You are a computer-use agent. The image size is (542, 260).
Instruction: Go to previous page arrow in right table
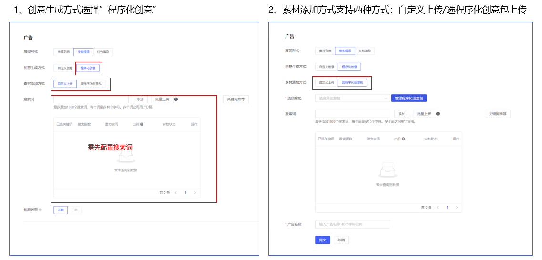click(437, 208)
